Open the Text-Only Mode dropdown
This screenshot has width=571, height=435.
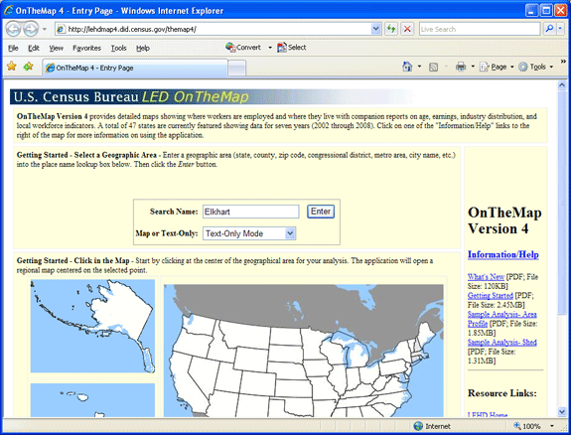pyautogui.click(x=249, y=233)
